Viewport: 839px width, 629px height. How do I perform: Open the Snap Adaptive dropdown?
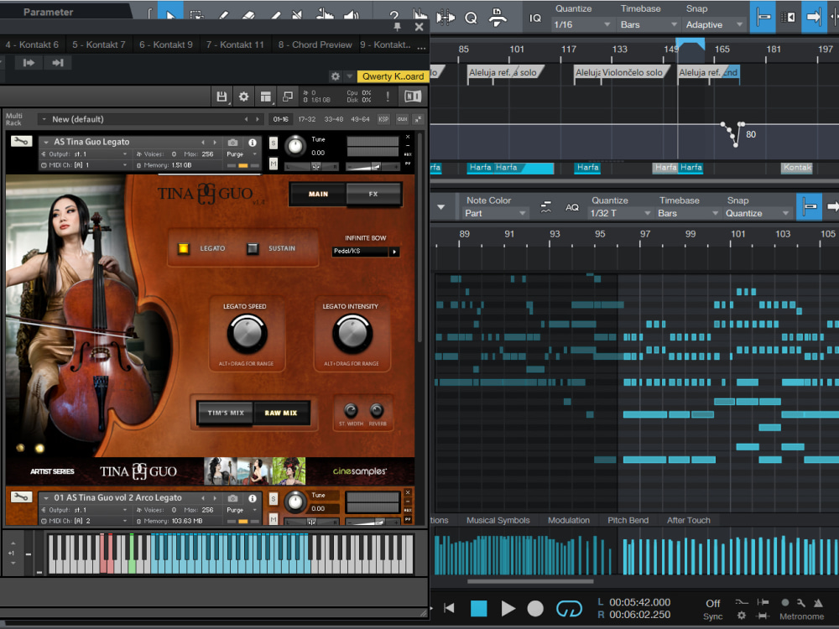714,24
